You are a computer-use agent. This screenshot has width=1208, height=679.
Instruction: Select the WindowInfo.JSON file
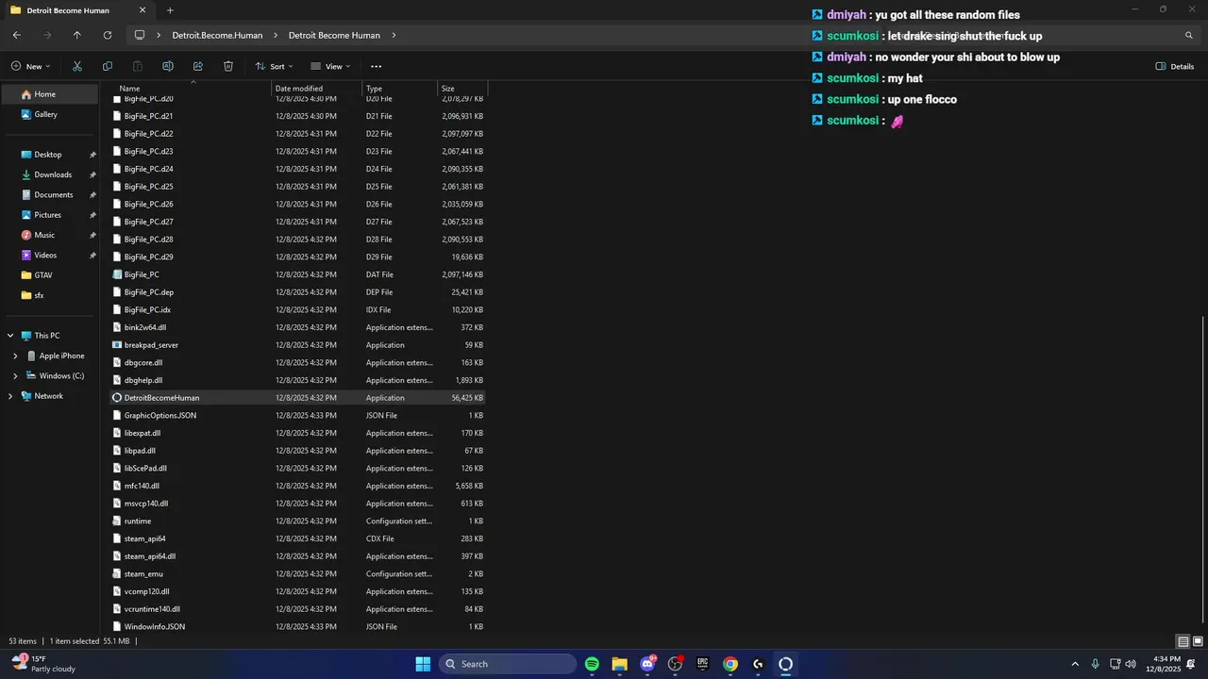point(298,626)
